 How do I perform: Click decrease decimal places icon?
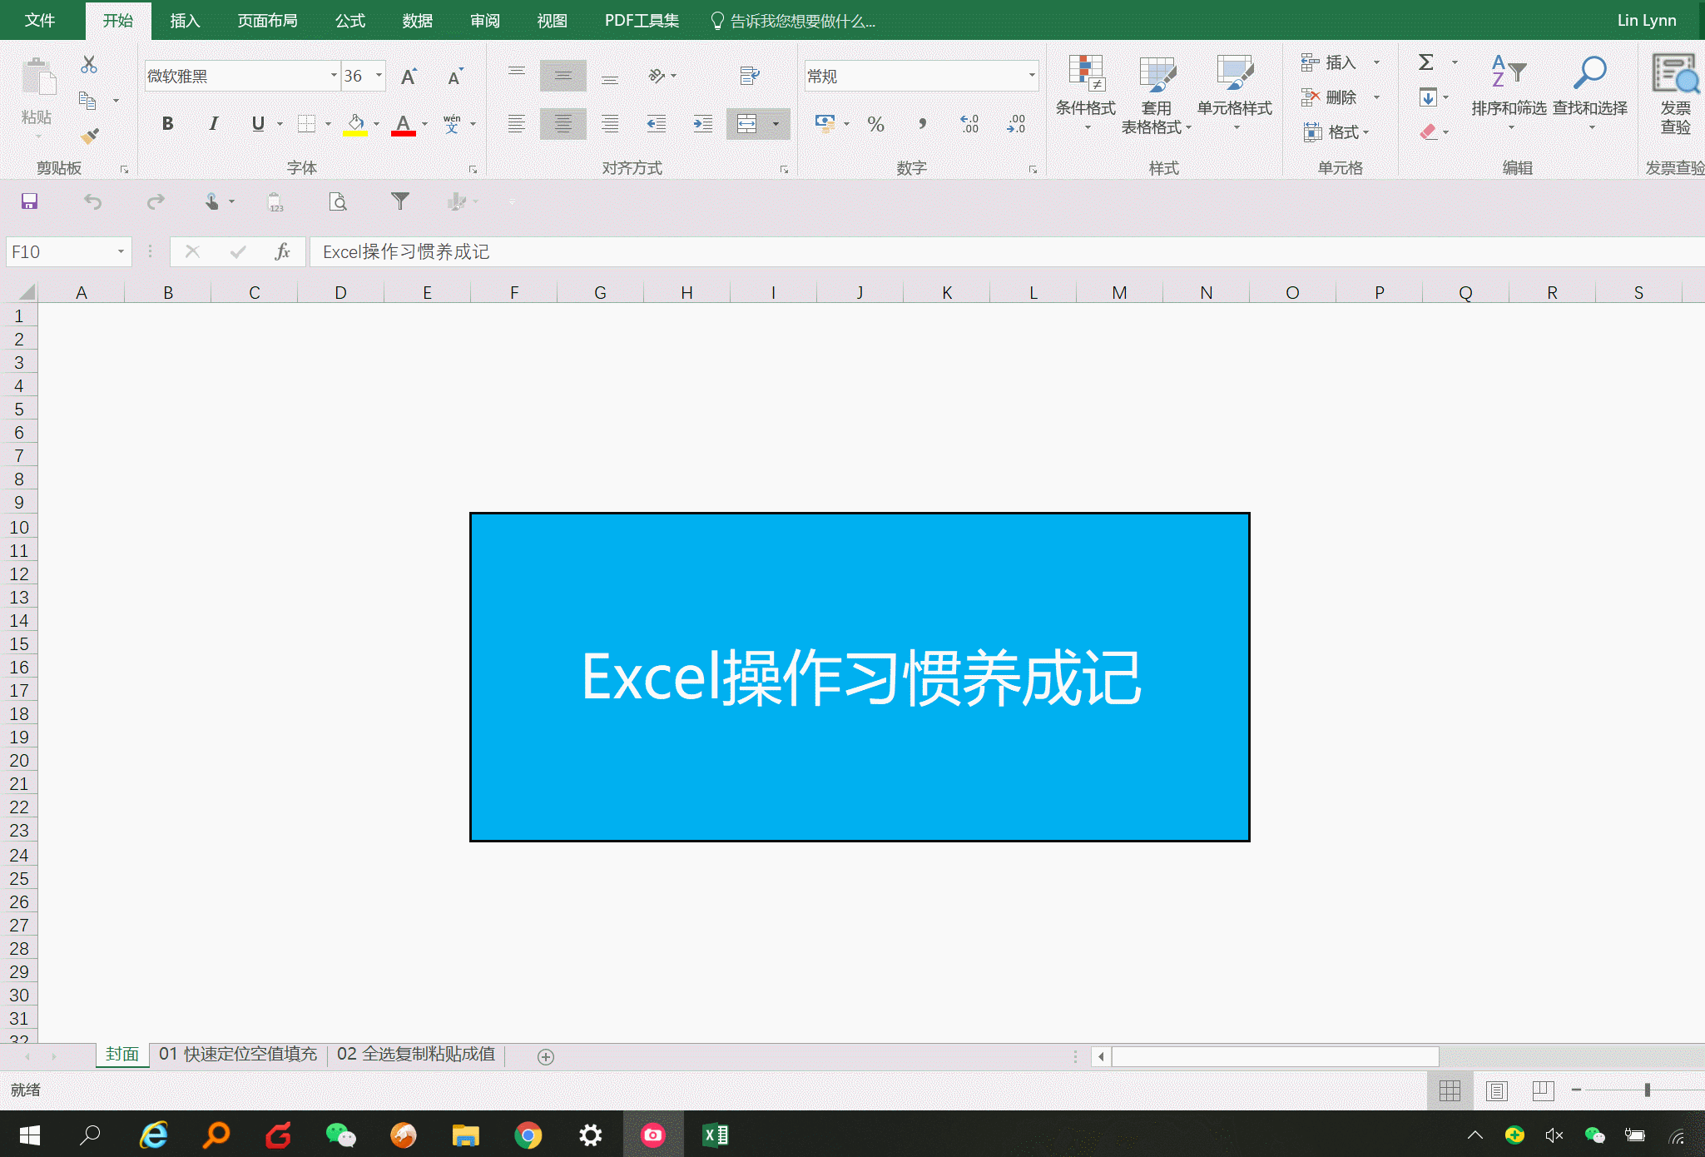[1016, 124]
